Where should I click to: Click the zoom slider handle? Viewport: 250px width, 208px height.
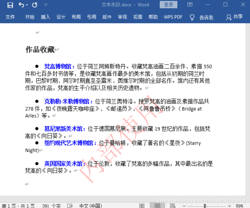point(205,206)
